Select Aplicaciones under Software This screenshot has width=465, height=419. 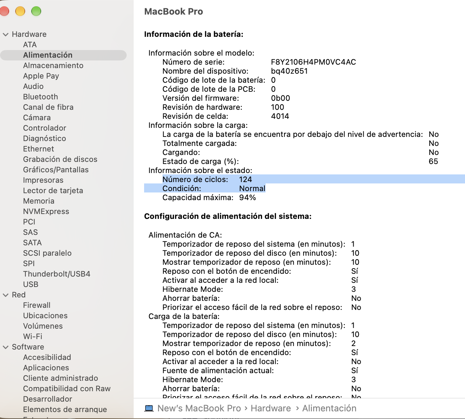pyautogui.click(x=46, y=368)
